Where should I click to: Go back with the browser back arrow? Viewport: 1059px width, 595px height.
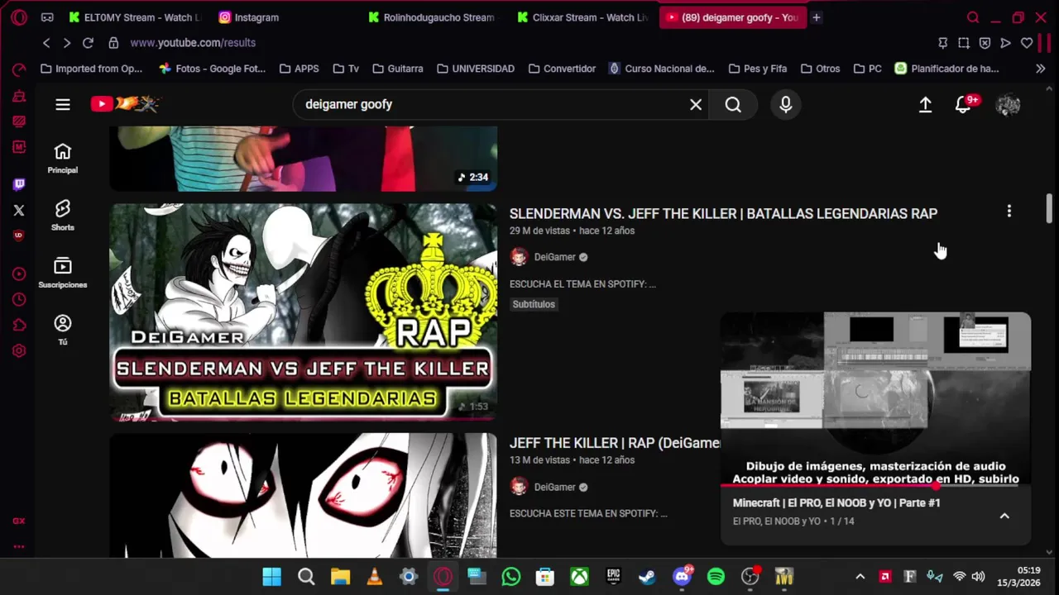click(x=46, y=43)
